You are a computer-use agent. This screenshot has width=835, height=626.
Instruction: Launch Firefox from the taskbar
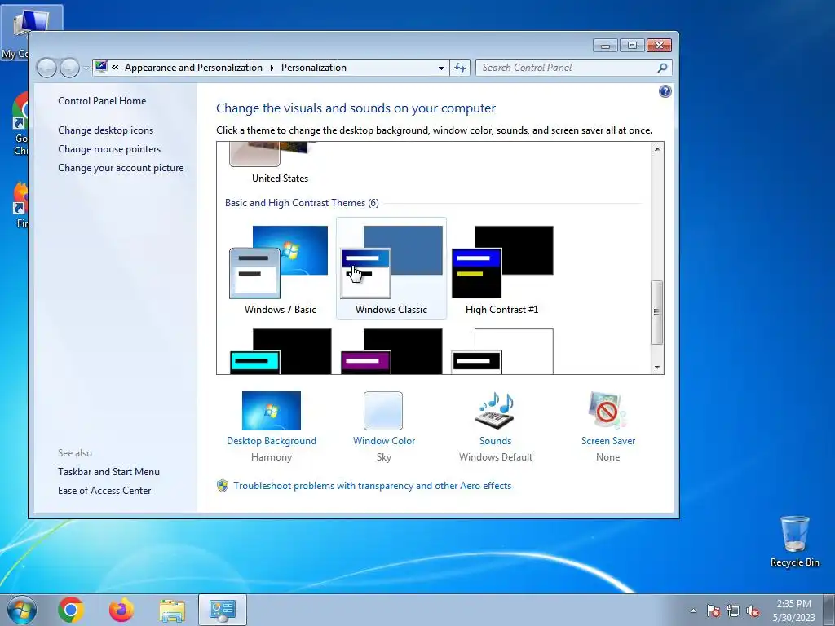pyautogui.click(x=121, y=610)
